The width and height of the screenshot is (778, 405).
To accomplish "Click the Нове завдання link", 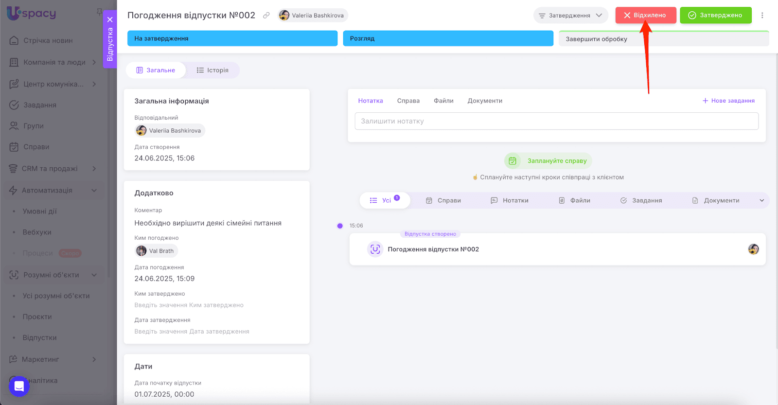I will 728,101.
